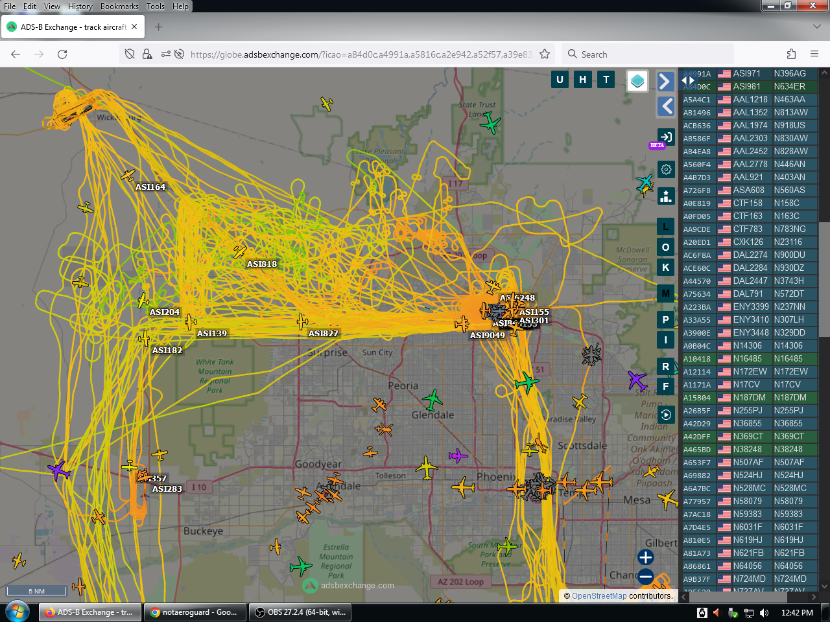Open the Edit menu
This screenshot has width=830, height=622.
click(x=30, y=6)
